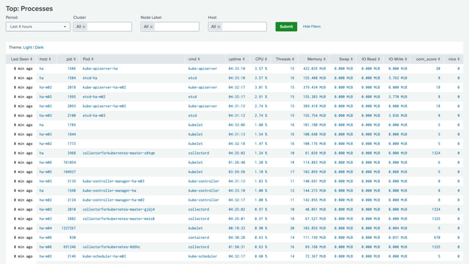Click uptime value 00:18:32
Viewport: 469px width, 264px height.
[x=237, y=228]
